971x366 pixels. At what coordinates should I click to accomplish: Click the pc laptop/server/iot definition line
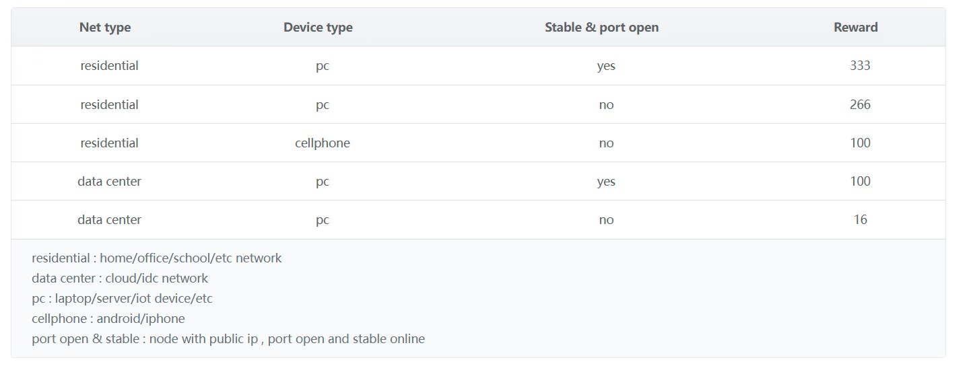[x=123, y=299]
